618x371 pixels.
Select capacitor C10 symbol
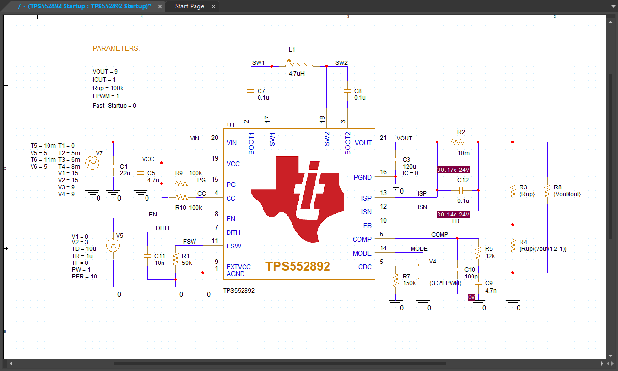pos(457,269)
